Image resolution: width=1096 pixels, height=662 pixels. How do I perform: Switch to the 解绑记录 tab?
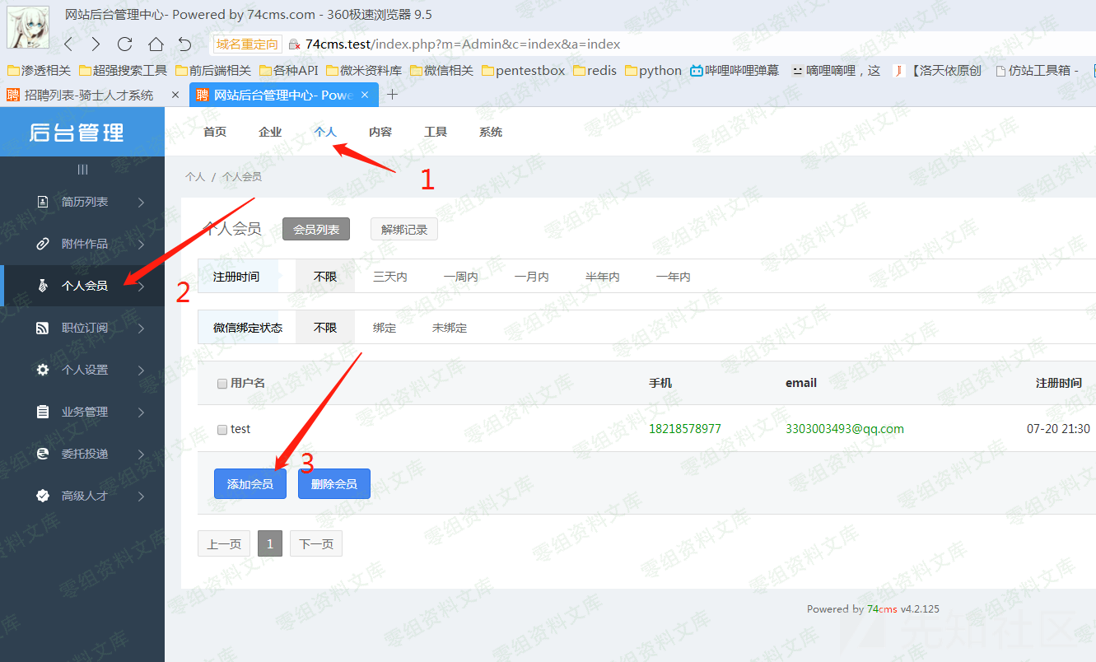tap(403, 230)
